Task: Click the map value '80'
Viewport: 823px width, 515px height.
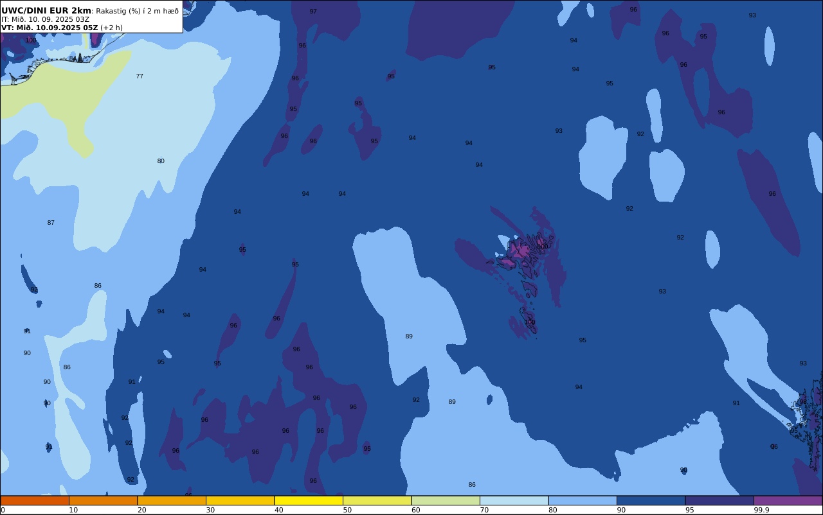Action: coord(161,161)
